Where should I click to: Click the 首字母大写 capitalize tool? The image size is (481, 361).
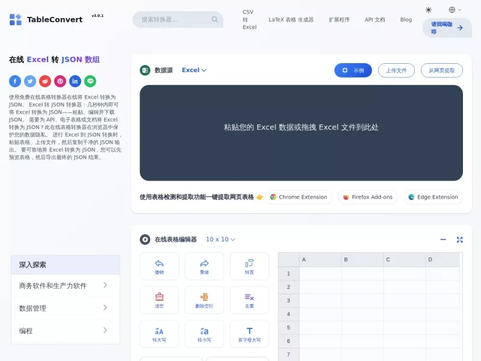coord(250,334)
